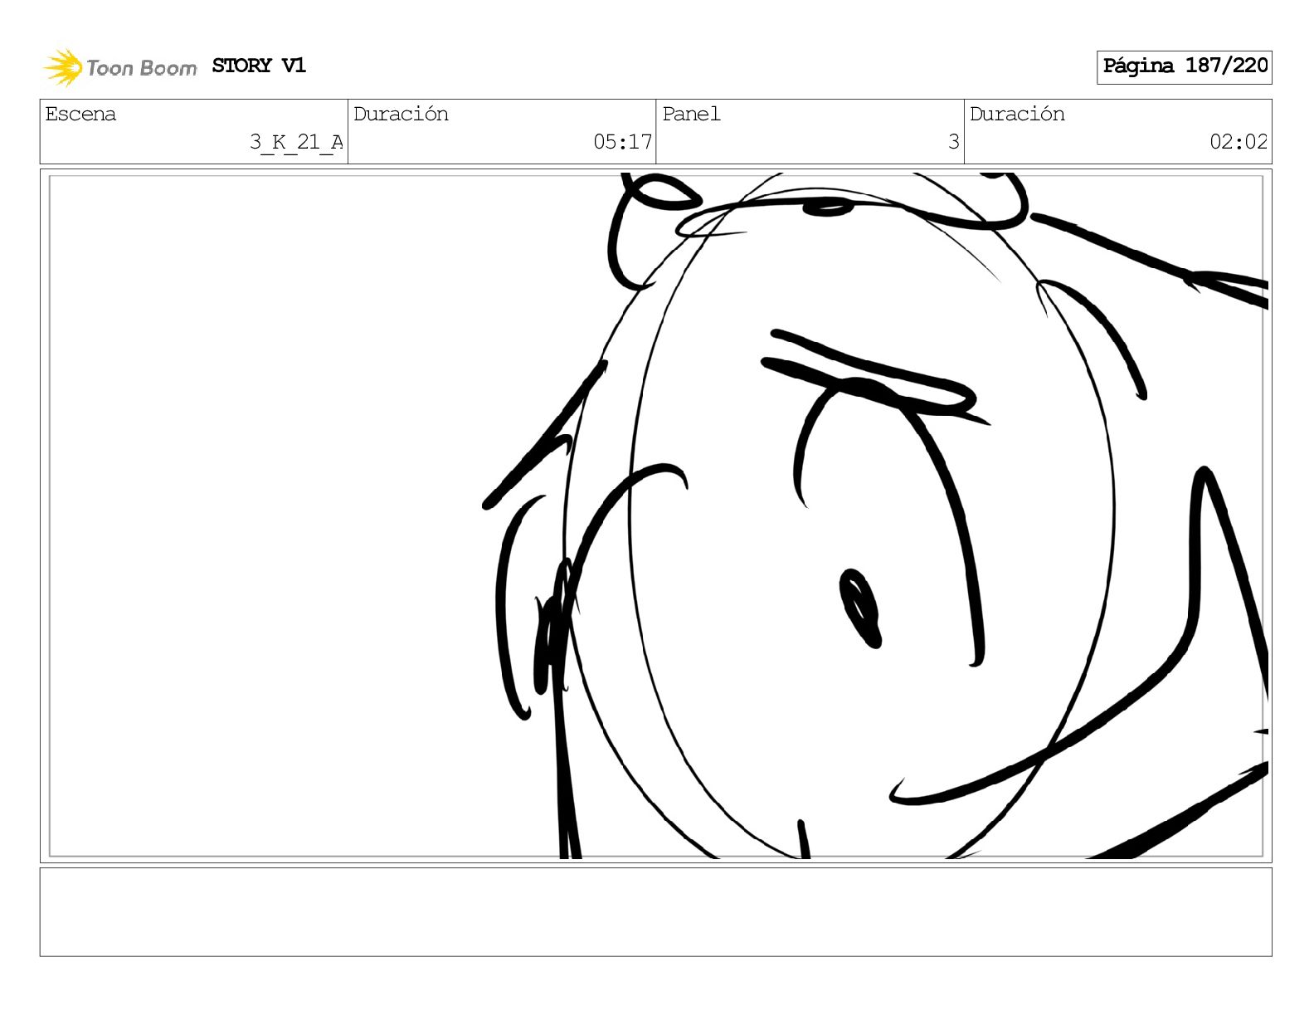The width and height of the screenshot is (1314, 1016).
Task: Select the STORY V1 title text
Action: (259, 66)
